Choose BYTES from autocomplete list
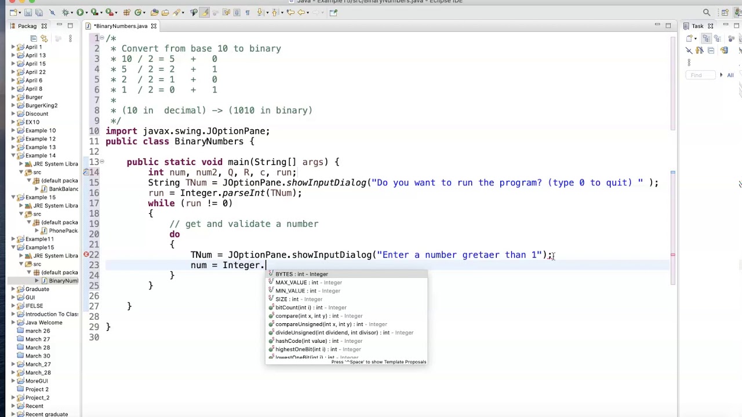 [346, 274]
